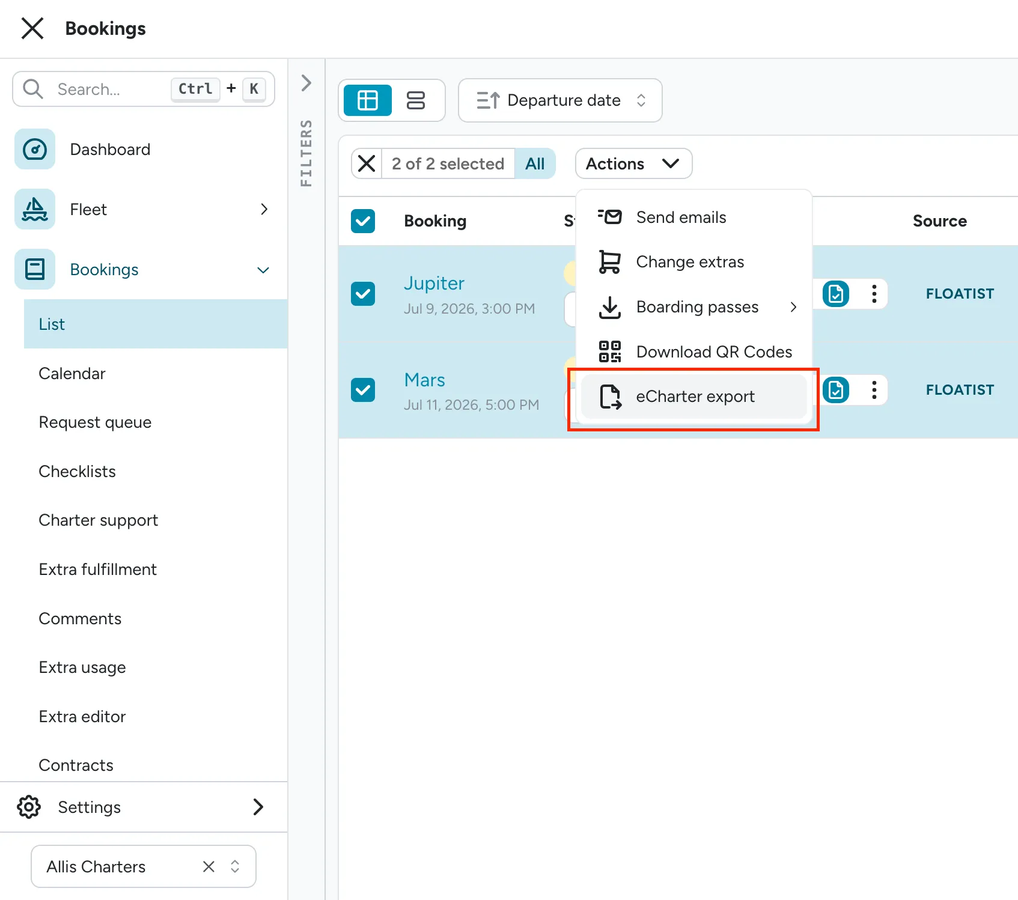The width and height of the screenshot is (1018, 900).
Task: Open Comments section
Action: [80, 619]
